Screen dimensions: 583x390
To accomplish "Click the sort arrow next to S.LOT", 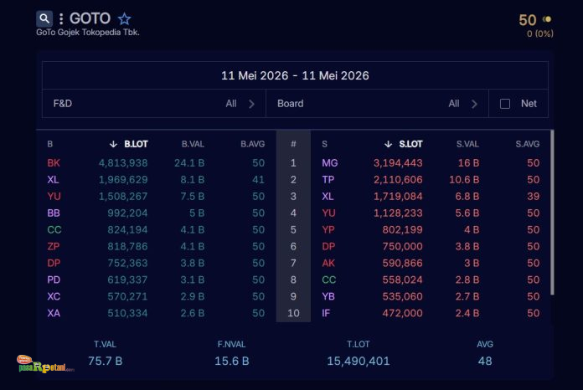I will tap(388, 144).
